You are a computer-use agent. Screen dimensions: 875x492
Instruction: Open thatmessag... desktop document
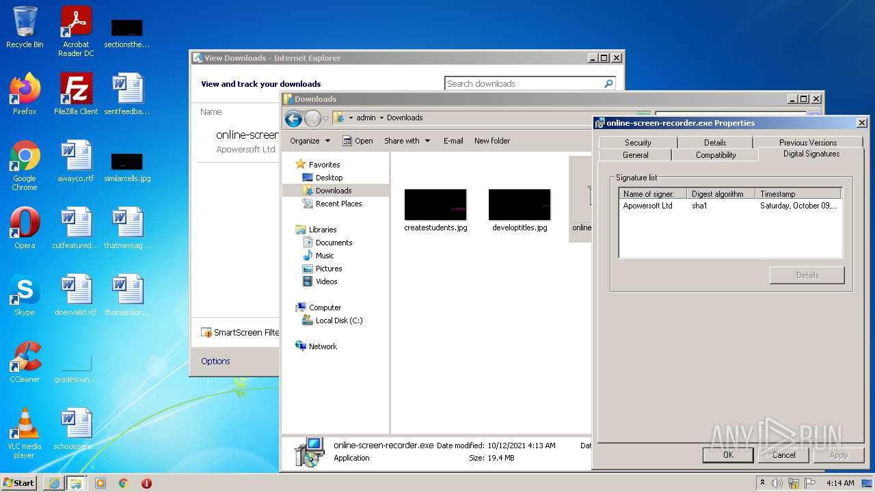(x=127, y=228)
